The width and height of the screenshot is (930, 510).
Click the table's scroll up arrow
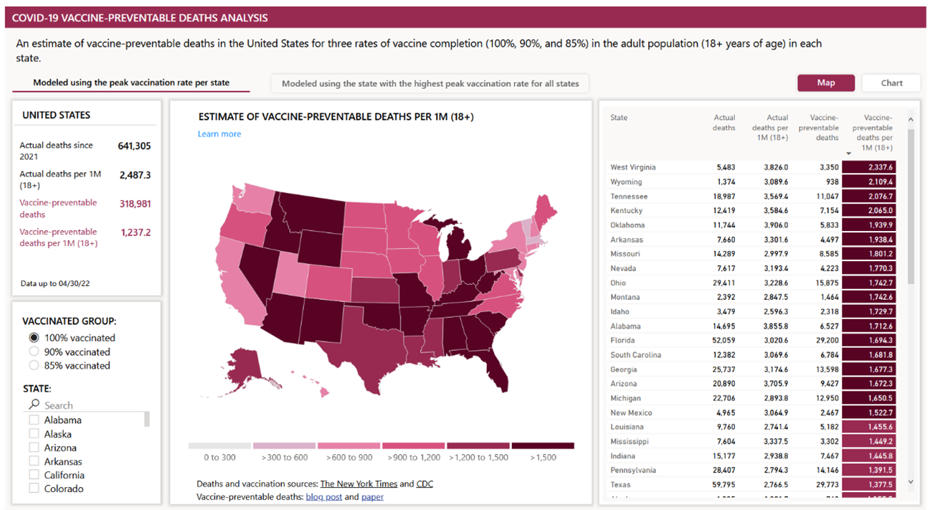911,120
